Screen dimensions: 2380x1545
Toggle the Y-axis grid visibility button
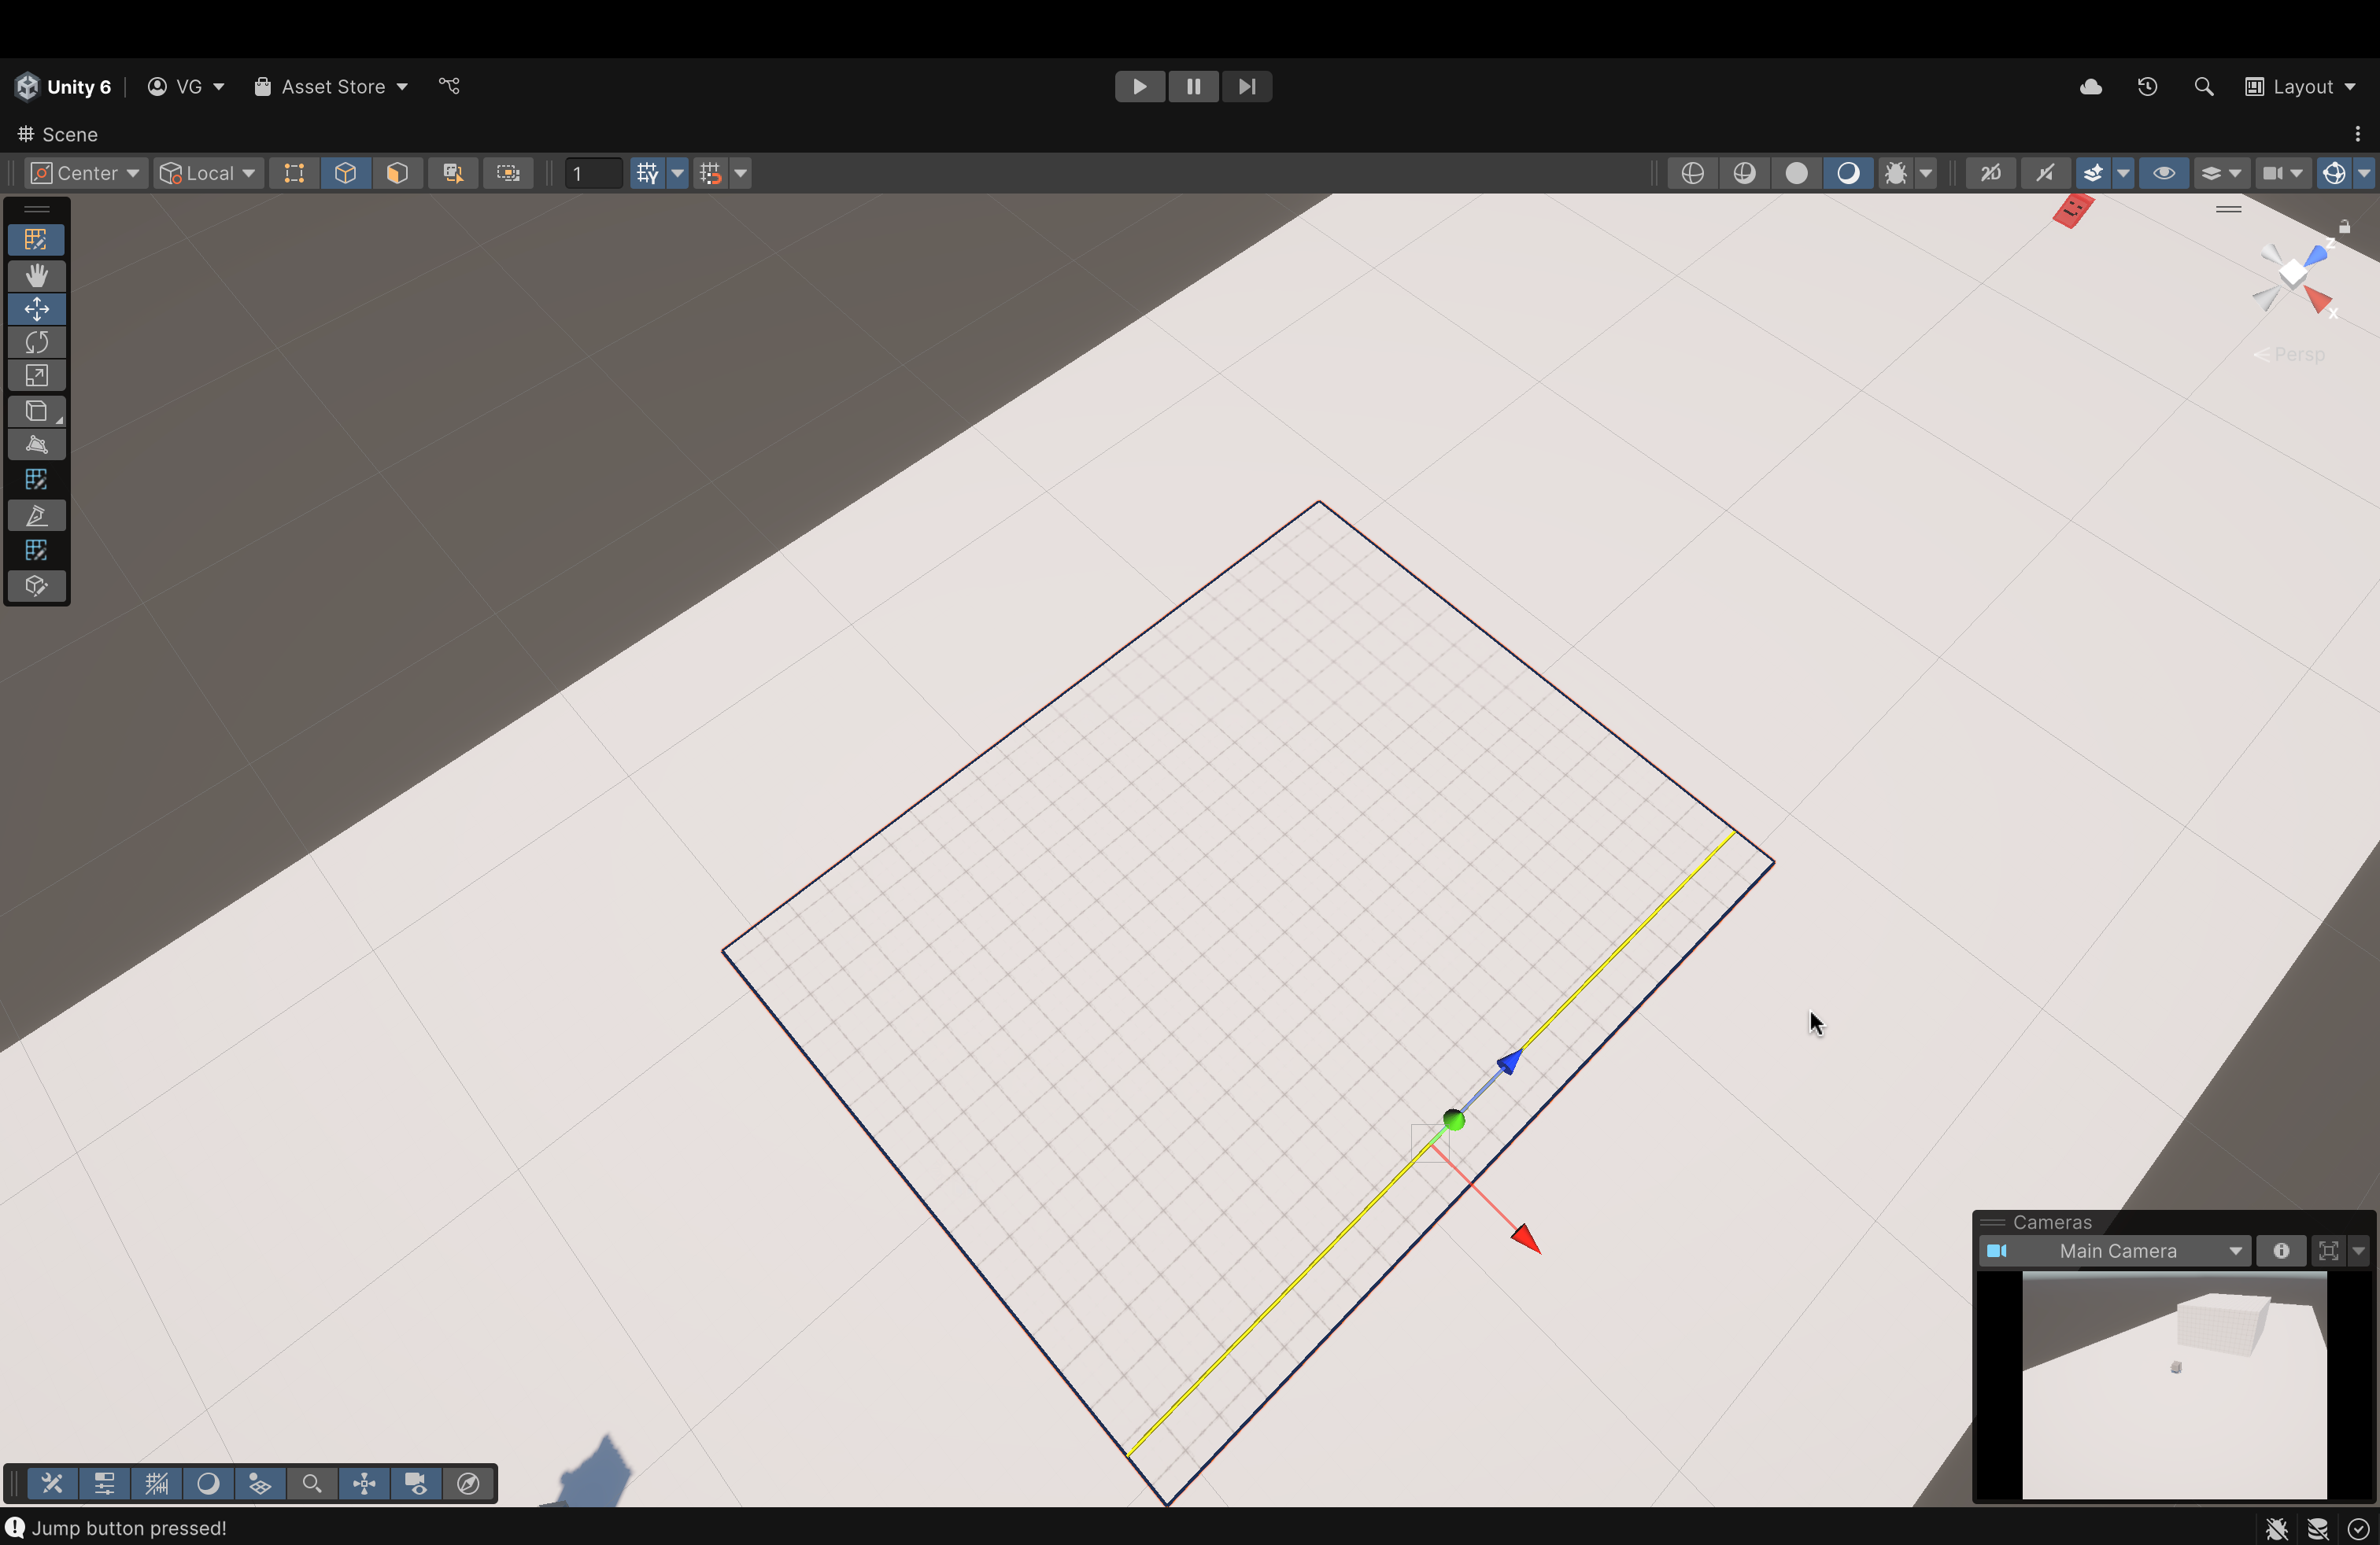(x=647, y=173)
